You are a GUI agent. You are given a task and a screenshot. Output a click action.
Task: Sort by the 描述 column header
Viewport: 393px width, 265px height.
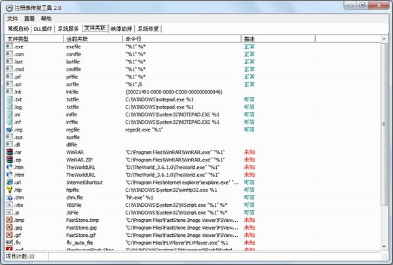(x=249, y=39)
